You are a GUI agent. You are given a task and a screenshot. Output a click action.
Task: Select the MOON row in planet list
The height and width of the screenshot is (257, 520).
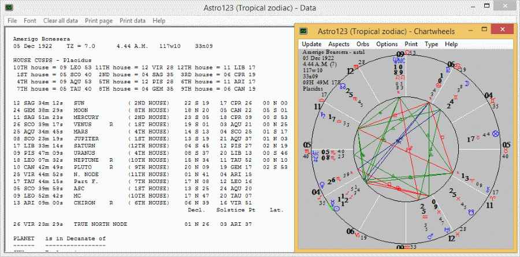[151, 110]
